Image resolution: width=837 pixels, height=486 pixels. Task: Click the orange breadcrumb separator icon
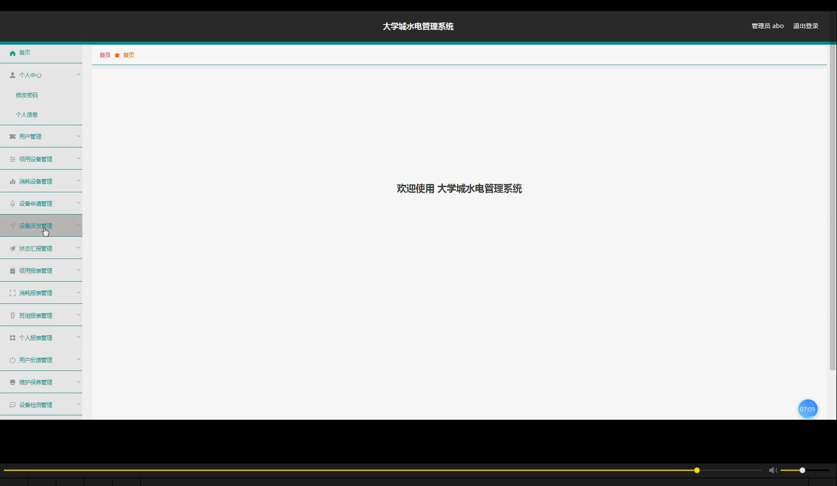click(117, 55)
